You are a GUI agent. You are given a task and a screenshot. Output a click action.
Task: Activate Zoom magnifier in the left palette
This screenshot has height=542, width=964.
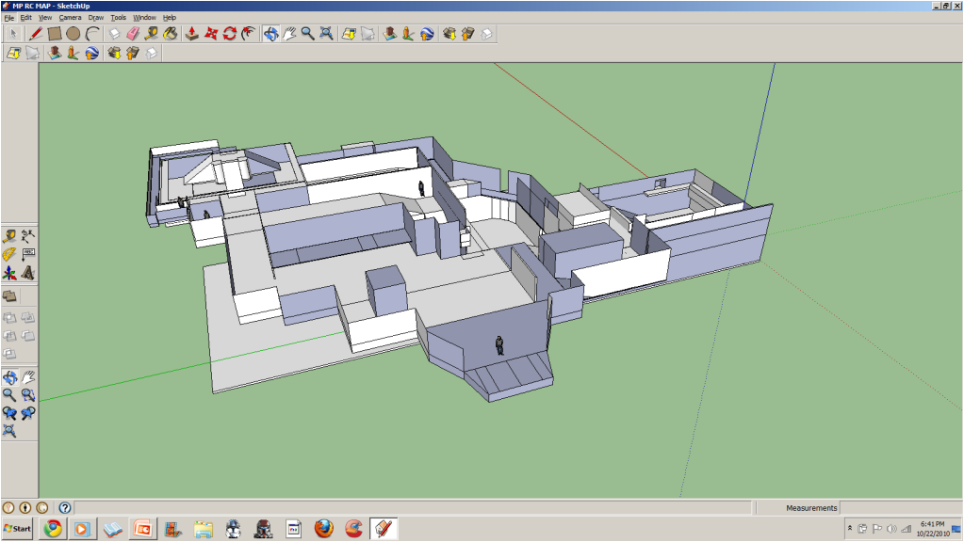pyautogui.click(x=9, y=394)
